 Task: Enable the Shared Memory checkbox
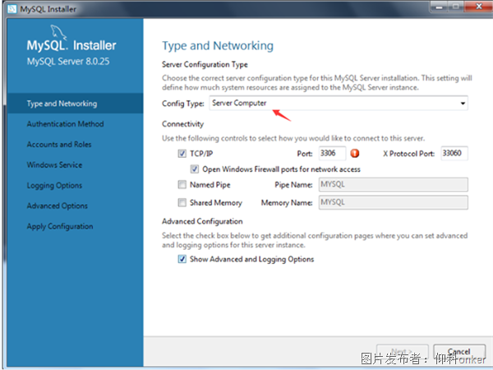click(x=182, y=202)
